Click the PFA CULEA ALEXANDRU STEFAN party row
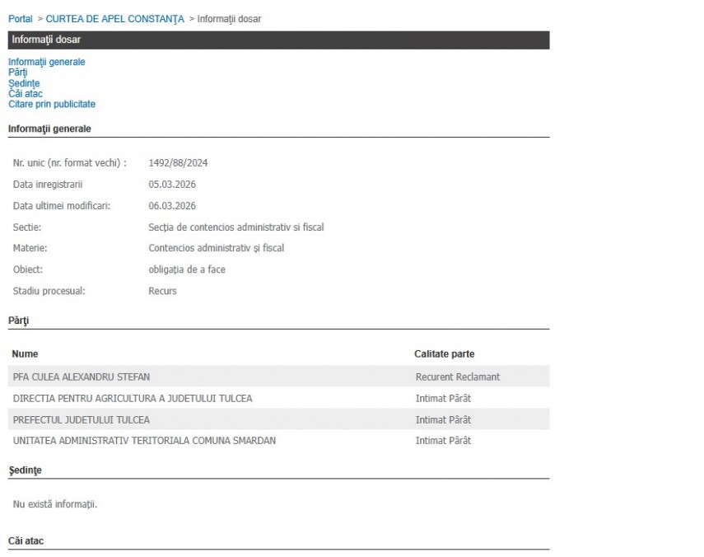This screenshot has width=704, height=557. 82,377
